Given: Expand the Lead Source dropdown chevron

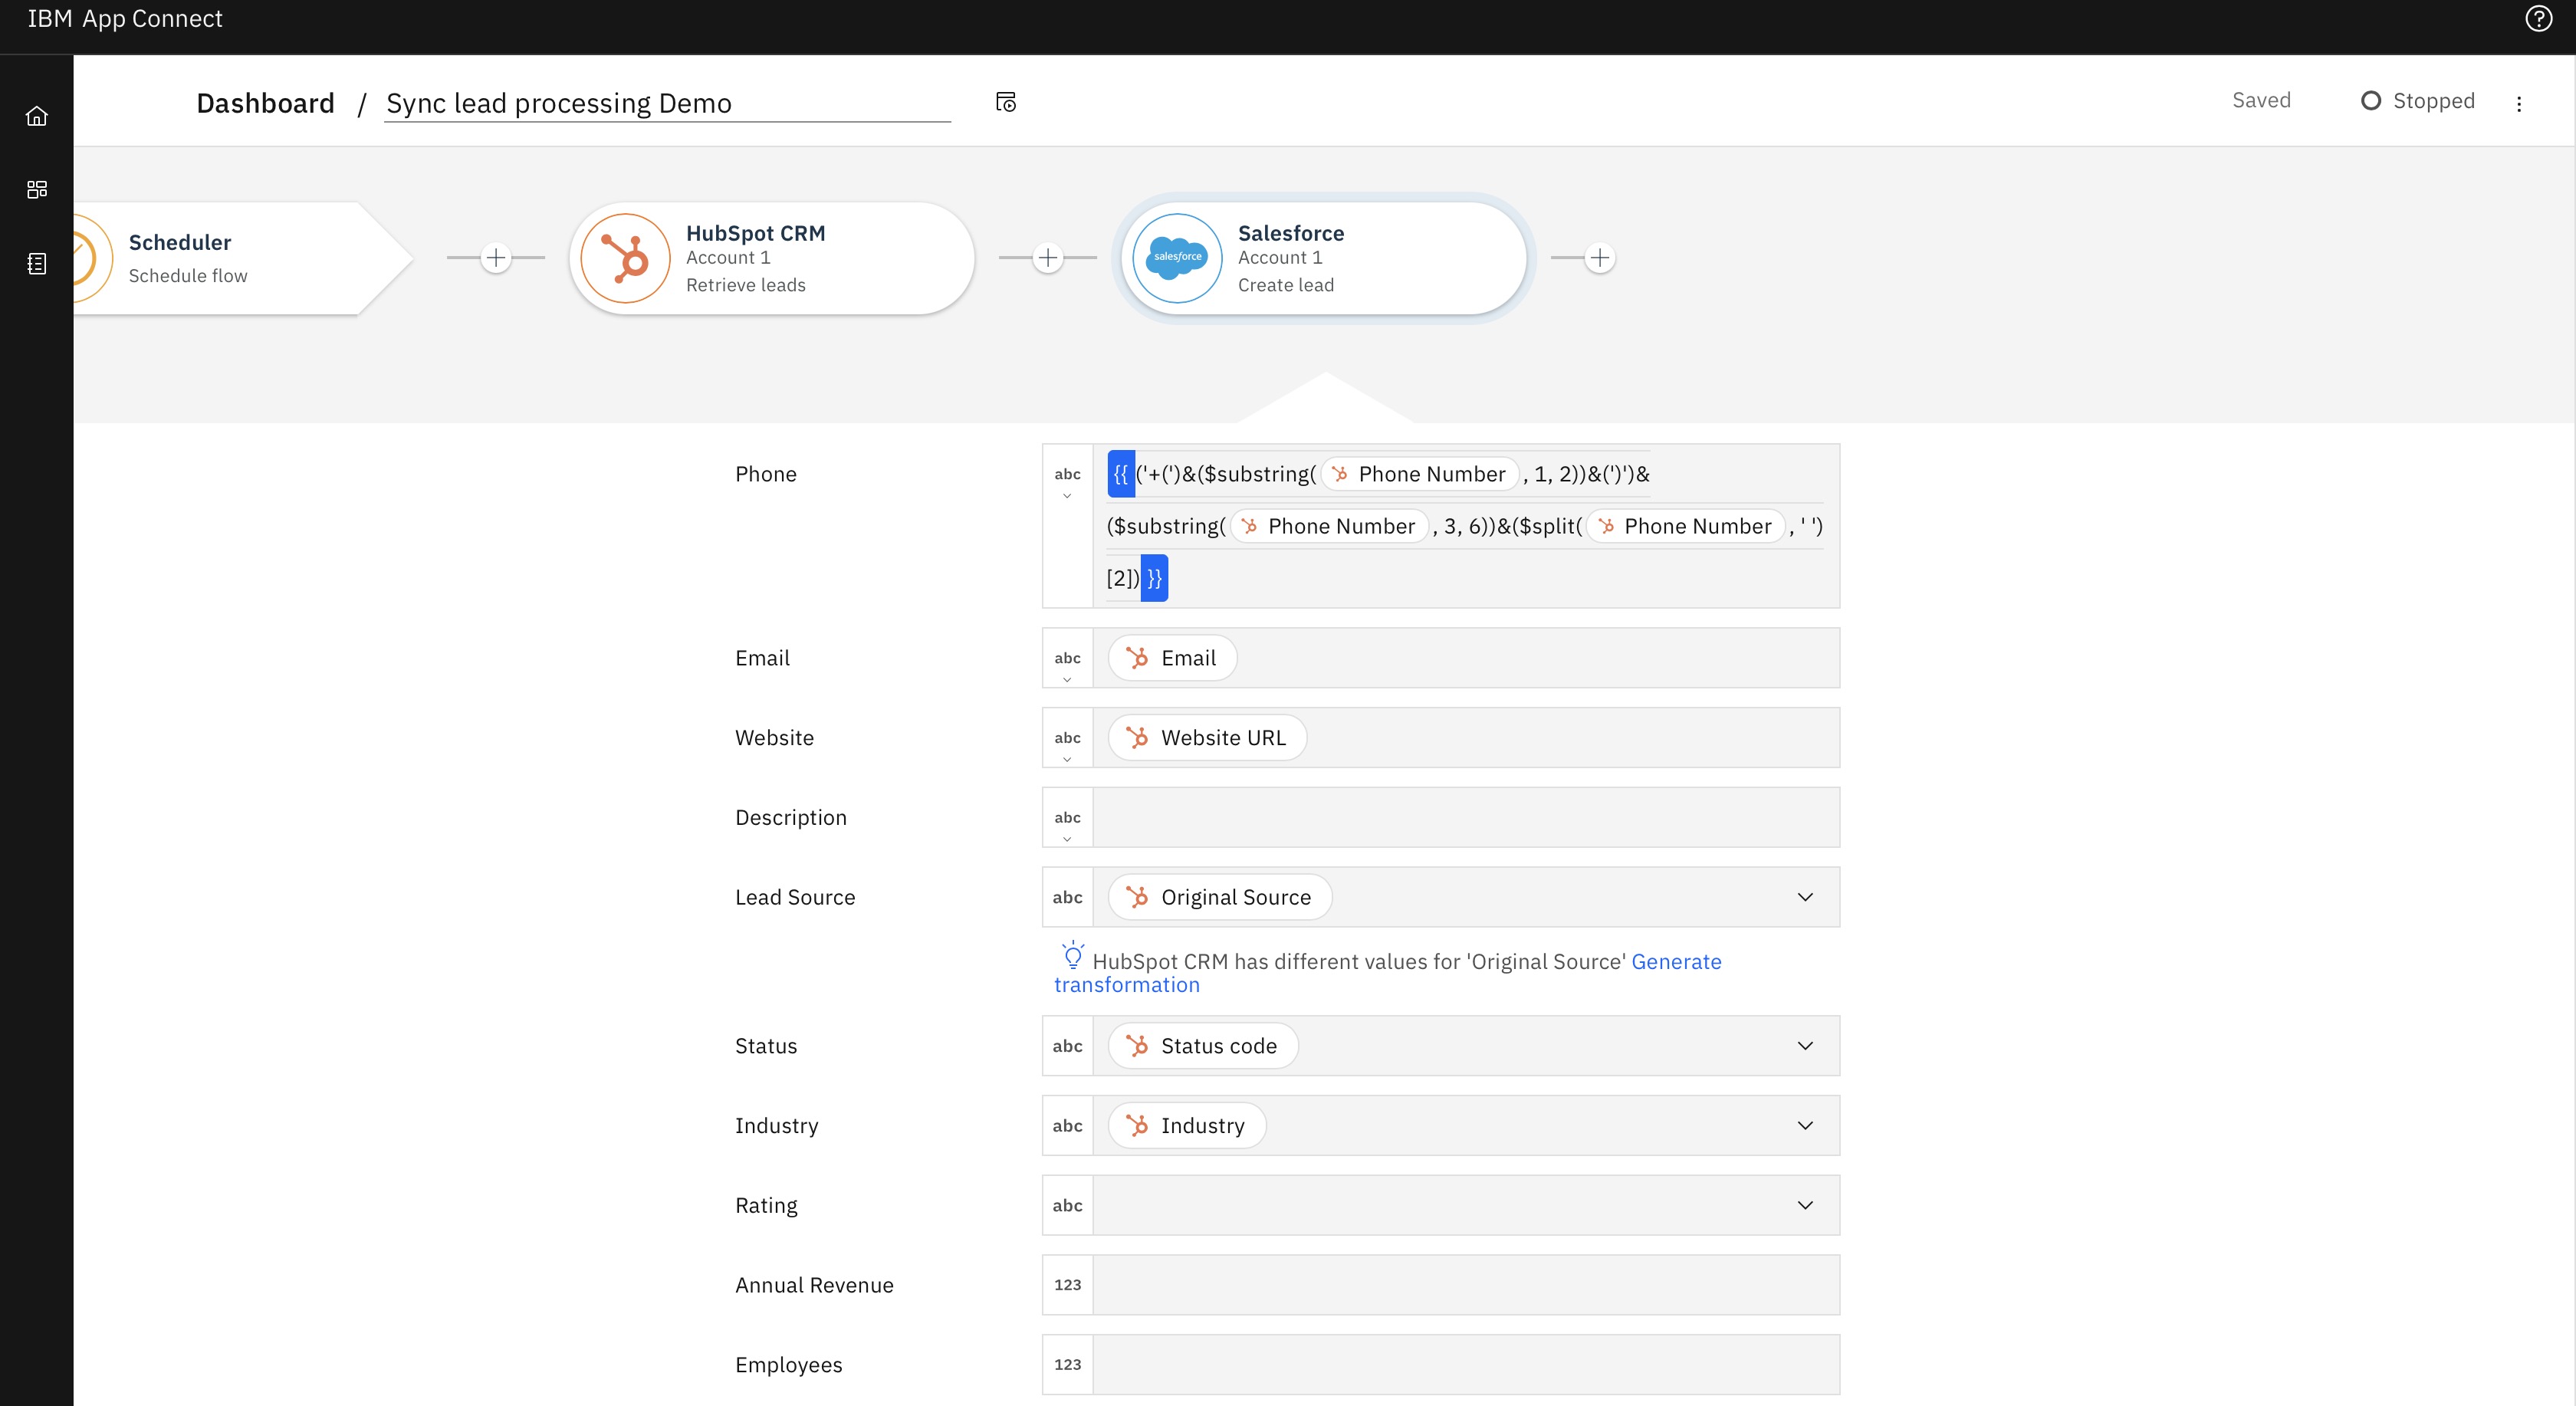Looking at the screenshot, I should (1805, 897).
